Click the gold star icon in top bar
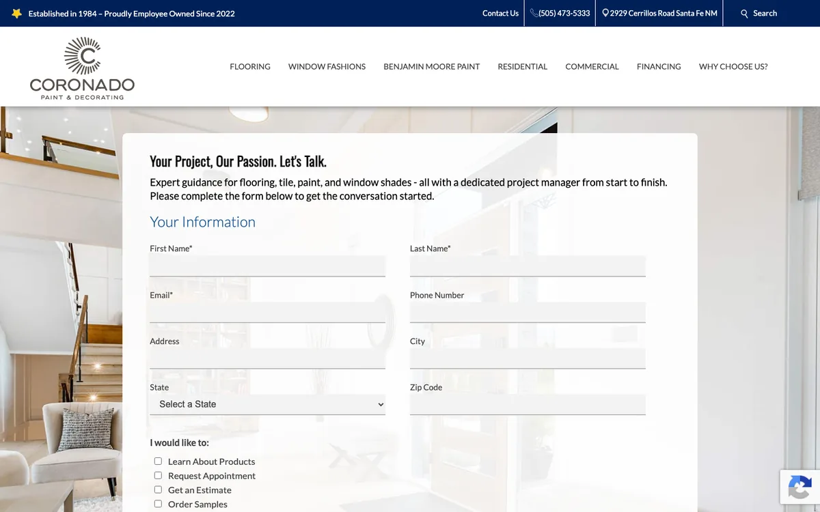The height and width of the screenshot is (512, 820). (16, 13)
